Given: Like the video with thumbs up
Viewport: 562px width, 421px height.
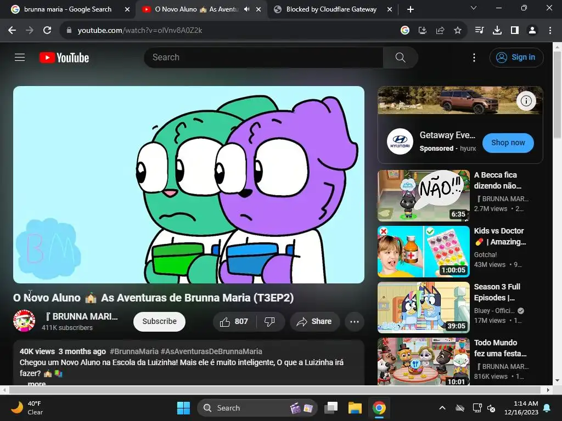Looking at the screenshot, I should [x=234, y=321].
